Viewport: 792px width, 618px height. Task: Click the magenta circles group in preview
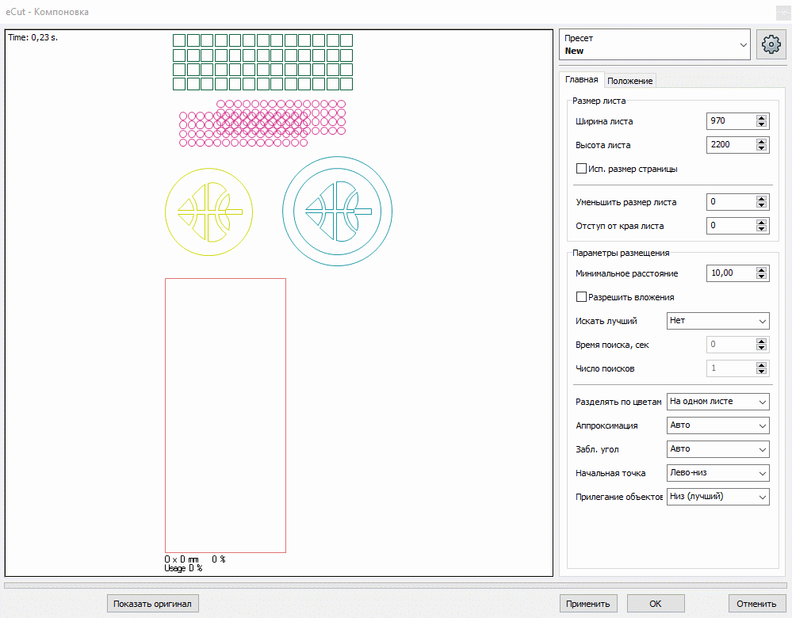click(x=262, y=123)
